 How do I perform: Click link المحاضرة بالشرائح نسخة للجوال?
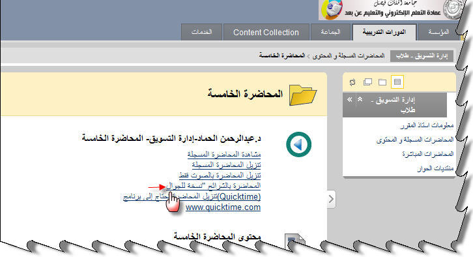click(x=214, y=186)
